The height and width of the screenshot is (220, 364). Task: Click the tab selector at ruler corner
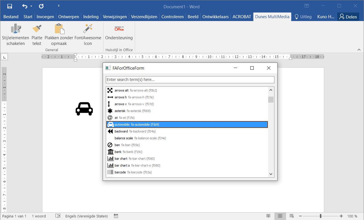[4, 57]
